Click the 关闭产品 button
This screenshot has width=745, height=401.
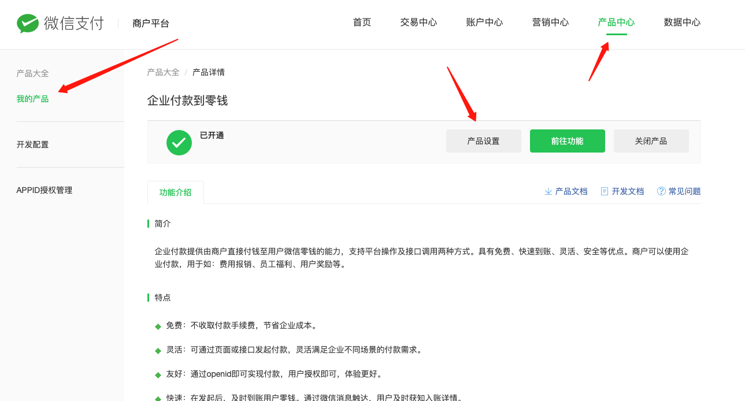pyautogui.click(x=651, y=141)
